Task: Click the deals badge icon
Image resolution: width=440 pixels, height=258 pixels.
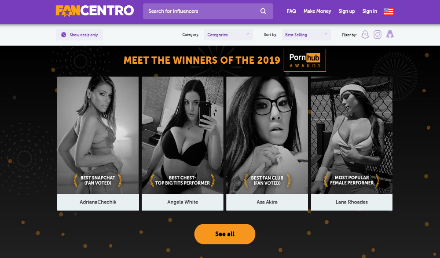Action: [64, 35]
